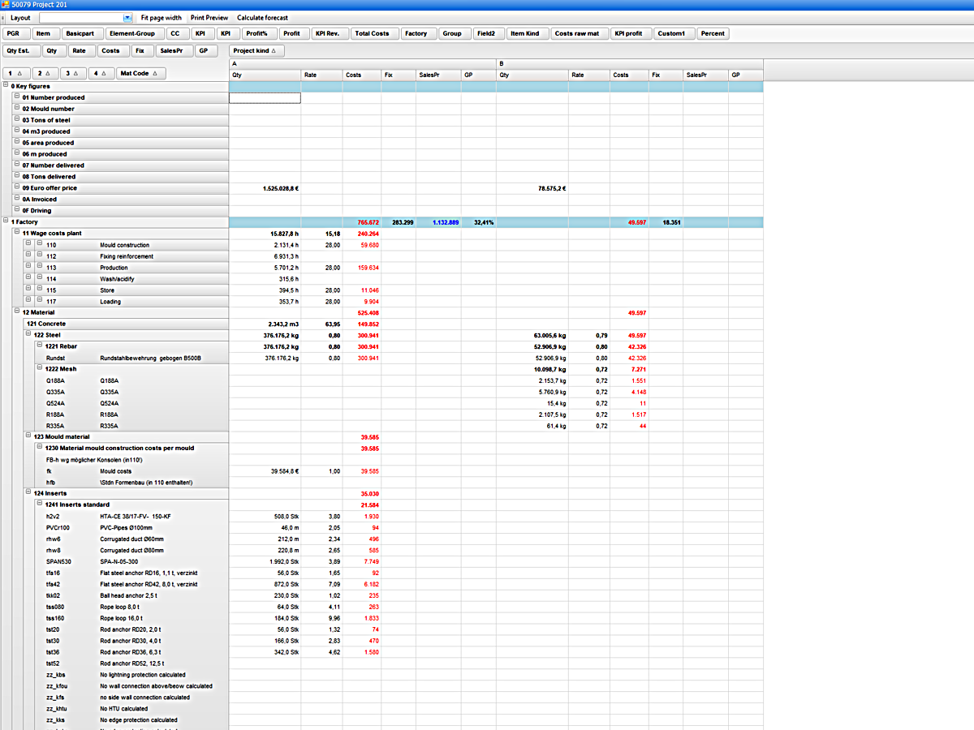The height and width of the screenshot is (730, 974).
Task: Run Calculate forecast
Action: click(x=262, y=18)
